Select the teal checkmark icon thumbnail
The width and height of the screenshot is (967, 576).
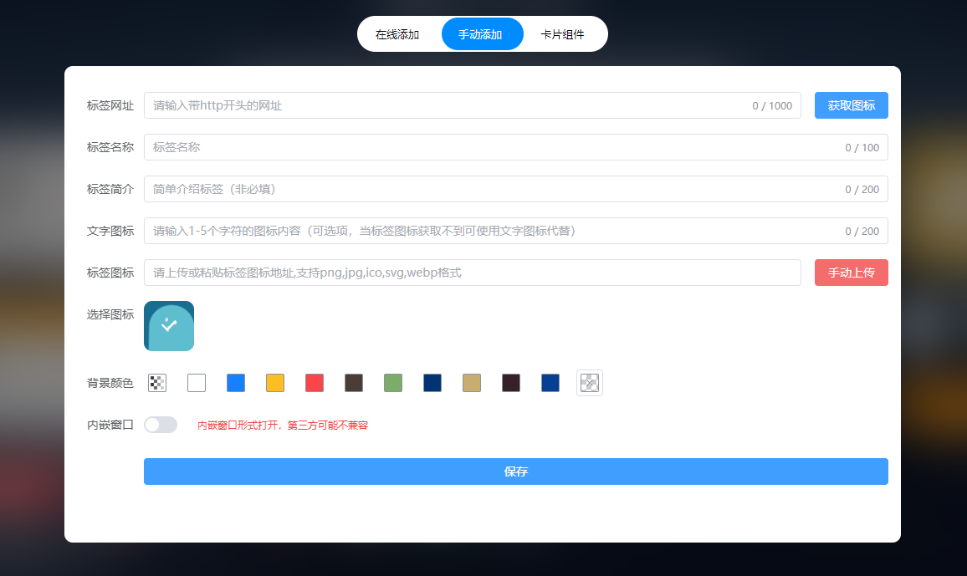168,326
